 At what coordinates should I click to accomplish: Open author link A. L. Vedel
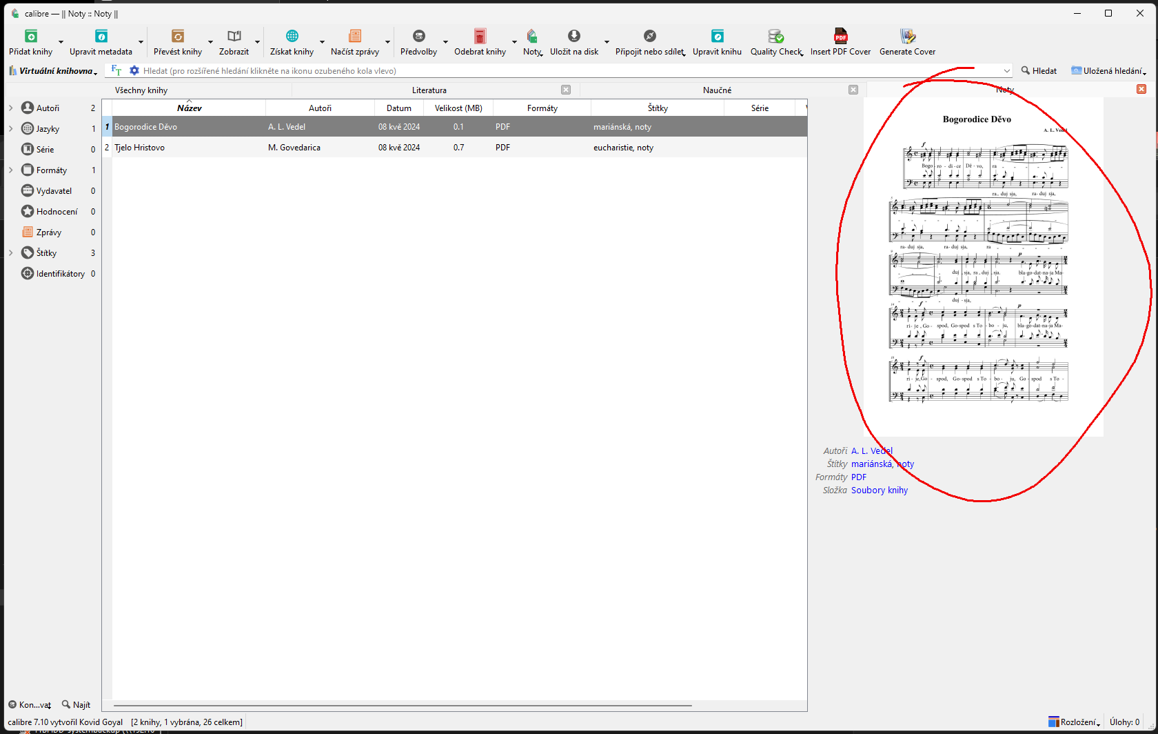[x=872, y=450]
